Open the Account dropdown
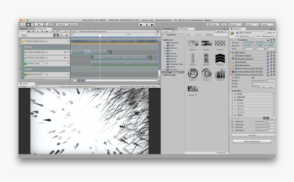Image resolution: width=294 pixels, height=182 pixels. [235, 25]
